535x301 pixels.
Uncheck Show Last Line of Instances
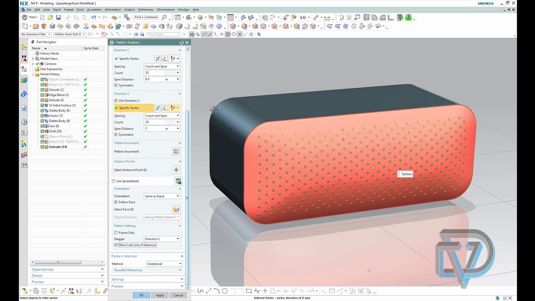point(116,245)
